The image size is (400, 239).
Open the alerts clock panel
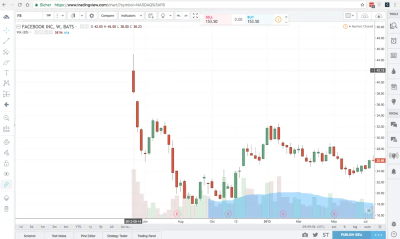[x=393, y=40]
